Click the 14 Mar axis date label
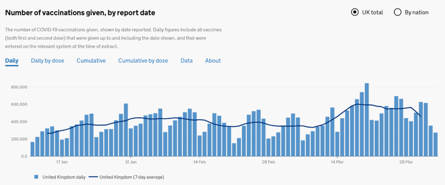 [337, 162]
